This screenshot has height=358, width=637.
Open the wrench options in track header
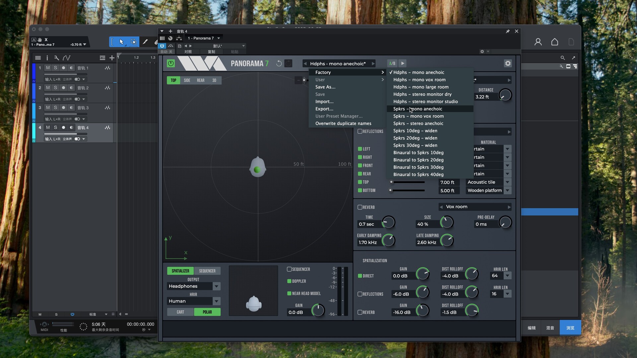[x=56, y=58]
